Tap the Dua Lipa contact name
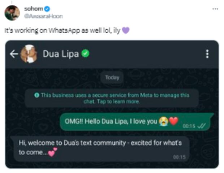 coord(61,54)
